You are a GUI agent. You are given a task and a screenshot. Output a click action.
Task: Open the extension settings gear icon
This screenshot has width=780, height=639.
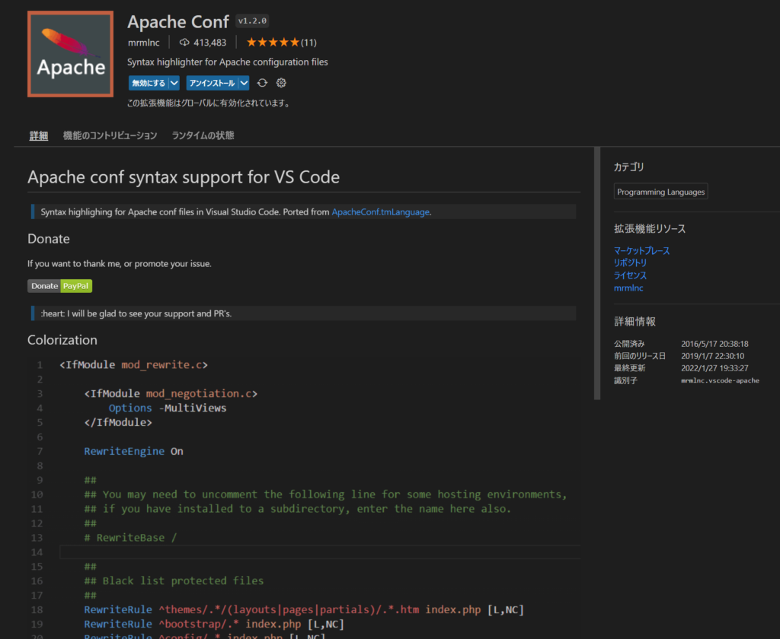tap(281, 83)
